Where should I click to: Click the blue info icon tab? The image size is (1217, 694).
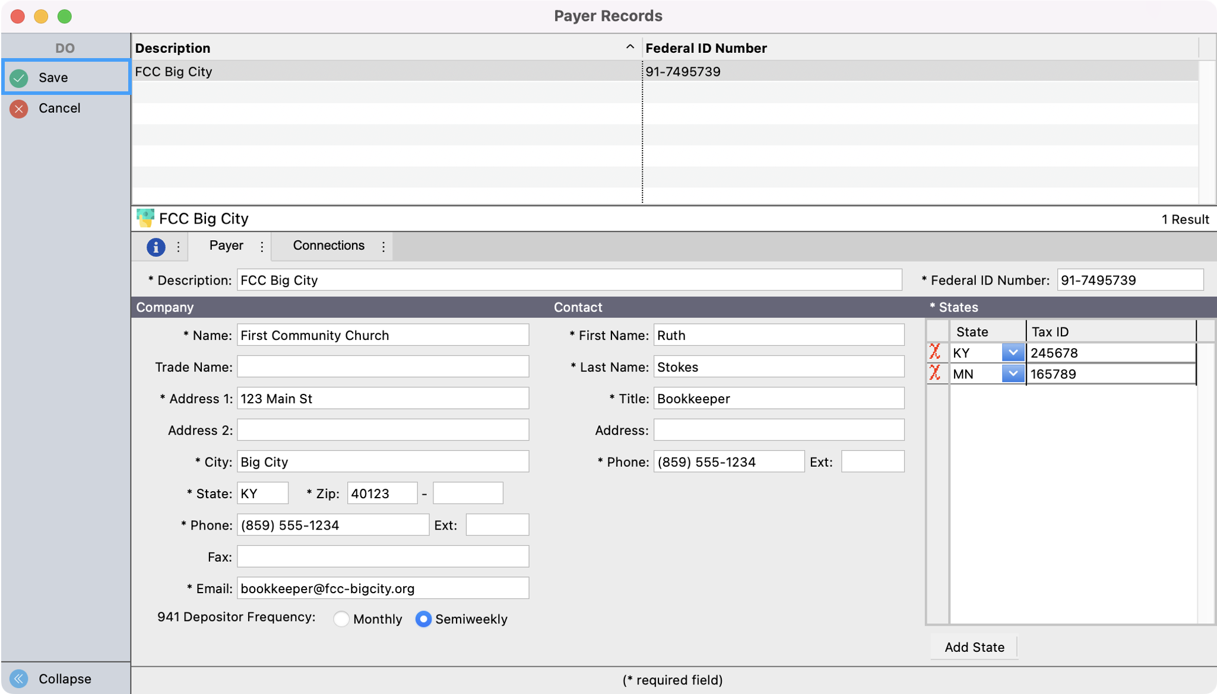click(x=156, y=247)
